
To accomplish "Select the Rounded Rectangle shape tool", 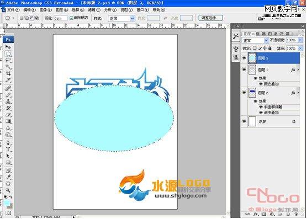I will (8, 163).
